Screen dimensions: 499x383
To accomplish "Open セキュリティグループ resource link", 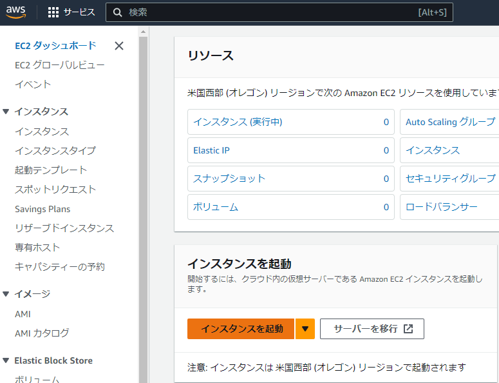I will point(450,179).
